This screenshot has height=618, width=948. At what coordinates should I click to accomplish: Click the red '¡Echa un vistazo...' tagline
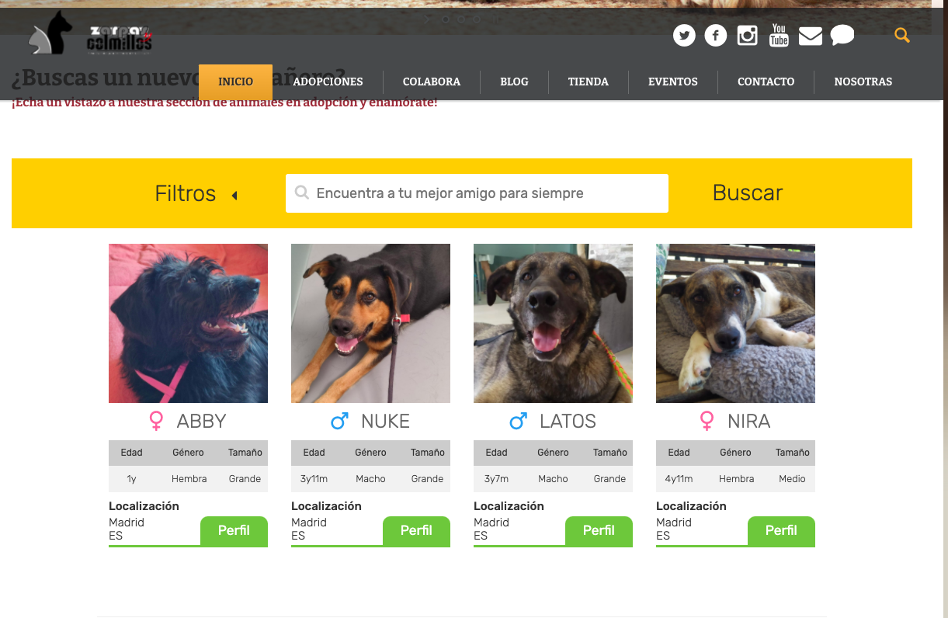pyautogui.click(x=224, y=102)
